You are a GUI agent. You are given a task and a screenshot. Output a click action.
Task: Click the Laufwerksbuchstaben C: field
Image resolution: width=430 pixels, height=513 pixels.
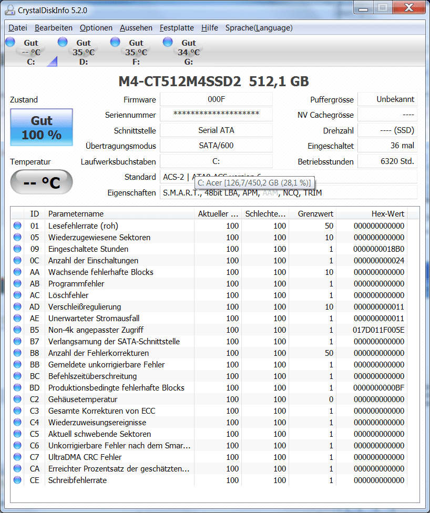point(216,161)
